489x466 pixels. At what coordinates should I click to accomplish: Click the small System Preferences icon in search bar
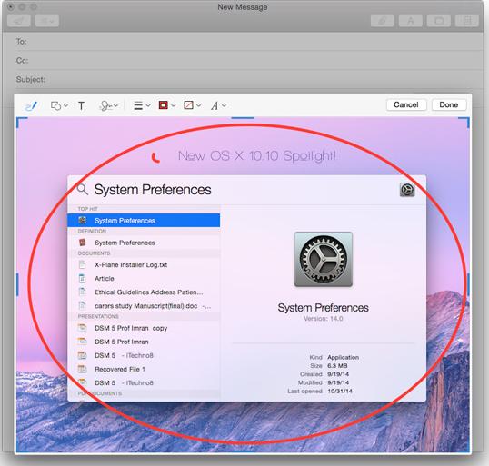coord(407,190)
